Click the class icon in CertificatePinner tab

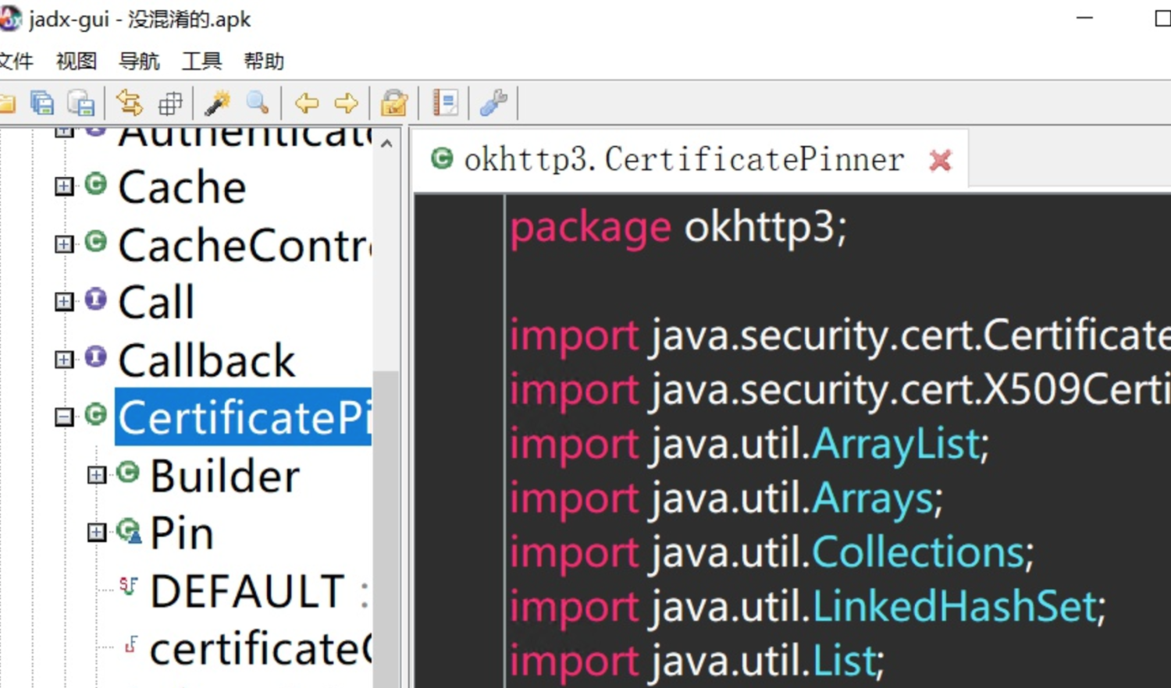point(442,158)
